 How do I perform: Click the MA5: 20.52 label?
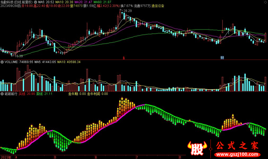(46, 2)
